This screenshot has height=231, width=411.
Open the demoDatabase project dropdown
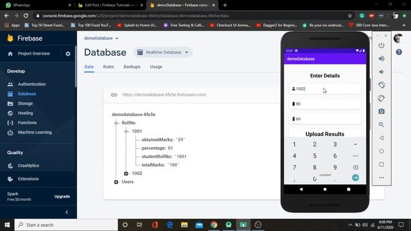point(101,38)
